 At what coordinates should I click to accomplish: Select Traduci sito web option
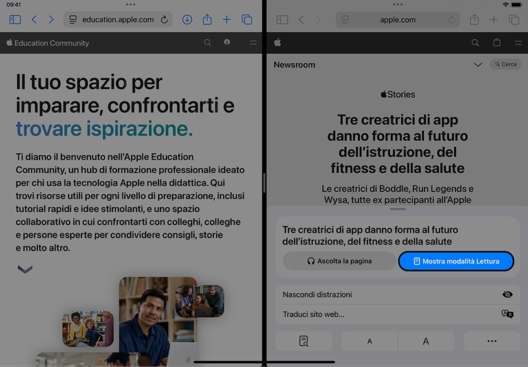(x=398, y=315)
